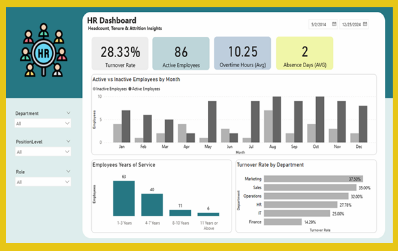The height and width of the screenshot is (251, 398).
Task: Click the August inactive employees bar
Action: (x=268, y=126)
